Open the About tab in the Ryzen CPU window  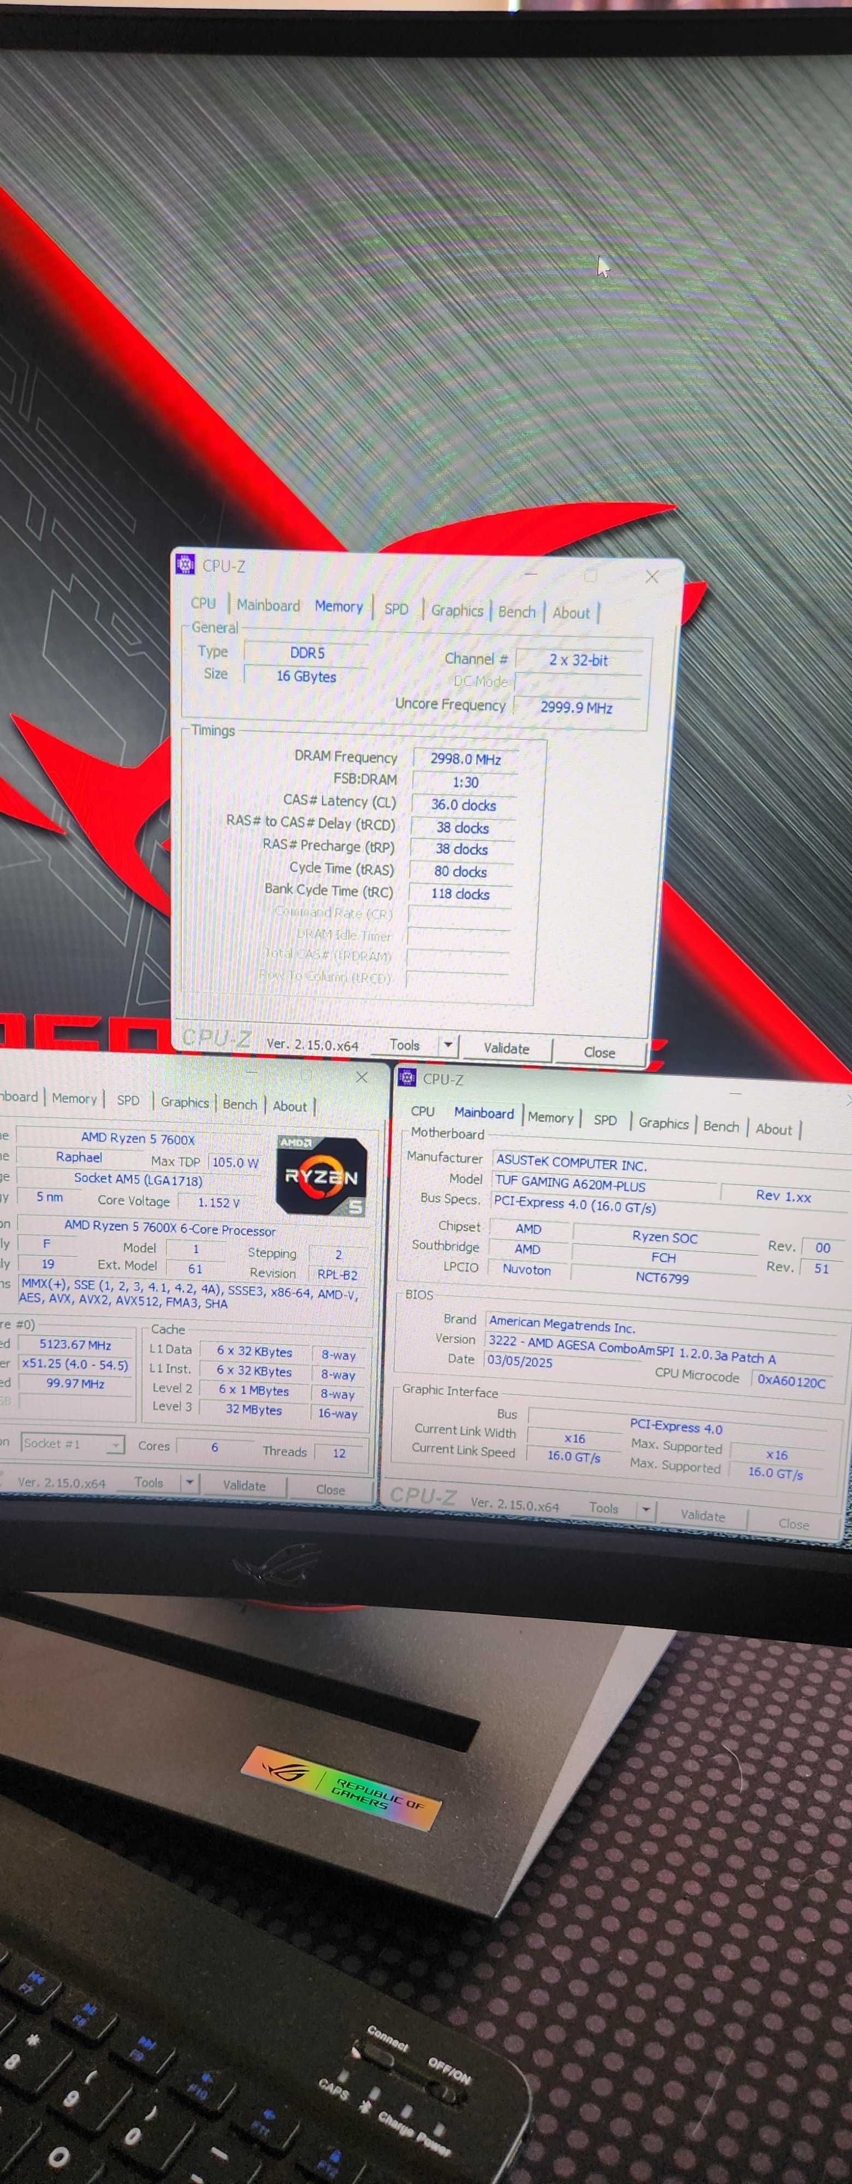click(x=289, y=1106)
